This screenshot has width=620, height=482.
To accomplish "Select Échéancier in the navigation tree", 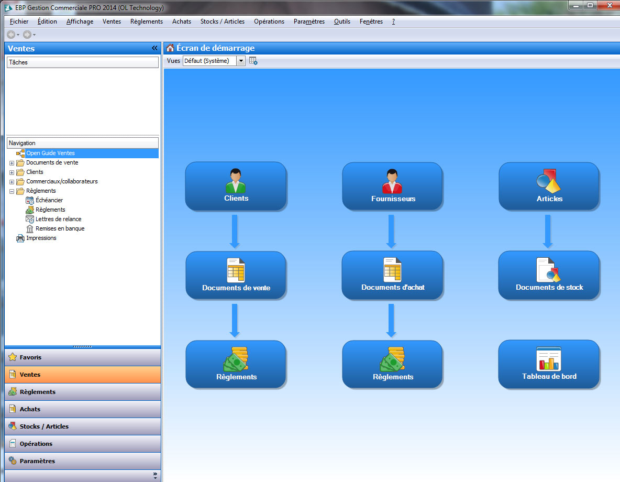I will tap(49, 200).
